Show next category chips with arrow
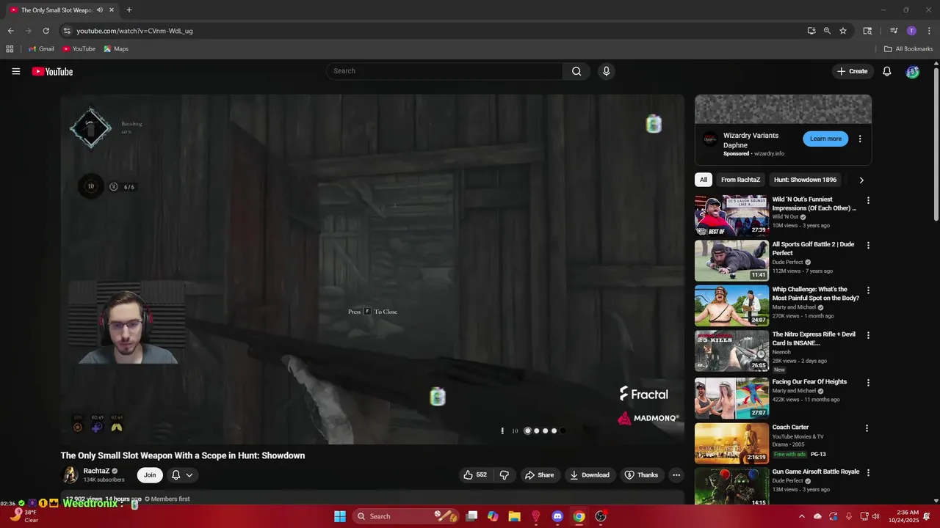Viewport: 940px width, 528px height. [861, 180]
